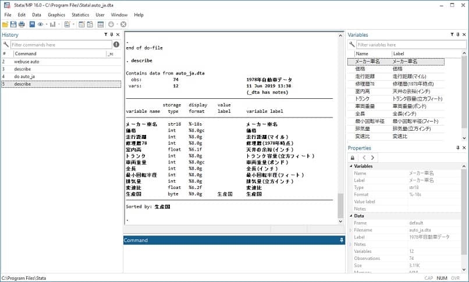
Task: Open the Data Editor (Edit) icon
Action: point(81,24)
